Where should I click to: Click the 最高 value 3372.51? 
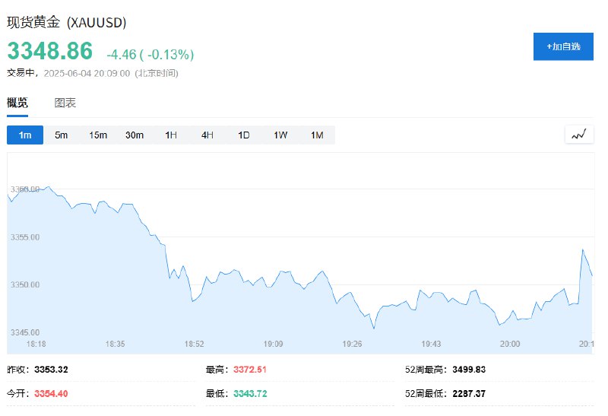[x=250, y=370]
